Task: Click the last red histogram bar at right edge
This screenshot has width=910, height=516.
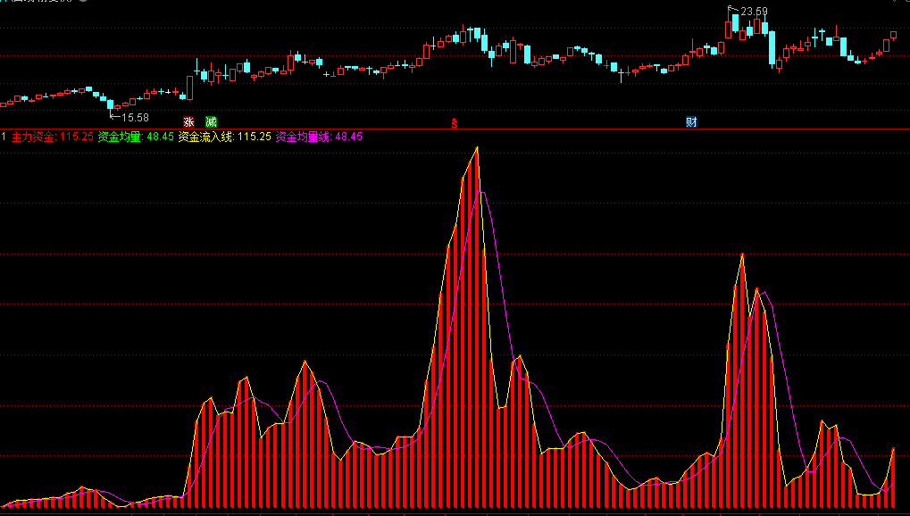Action: click(x=892, y=482)
